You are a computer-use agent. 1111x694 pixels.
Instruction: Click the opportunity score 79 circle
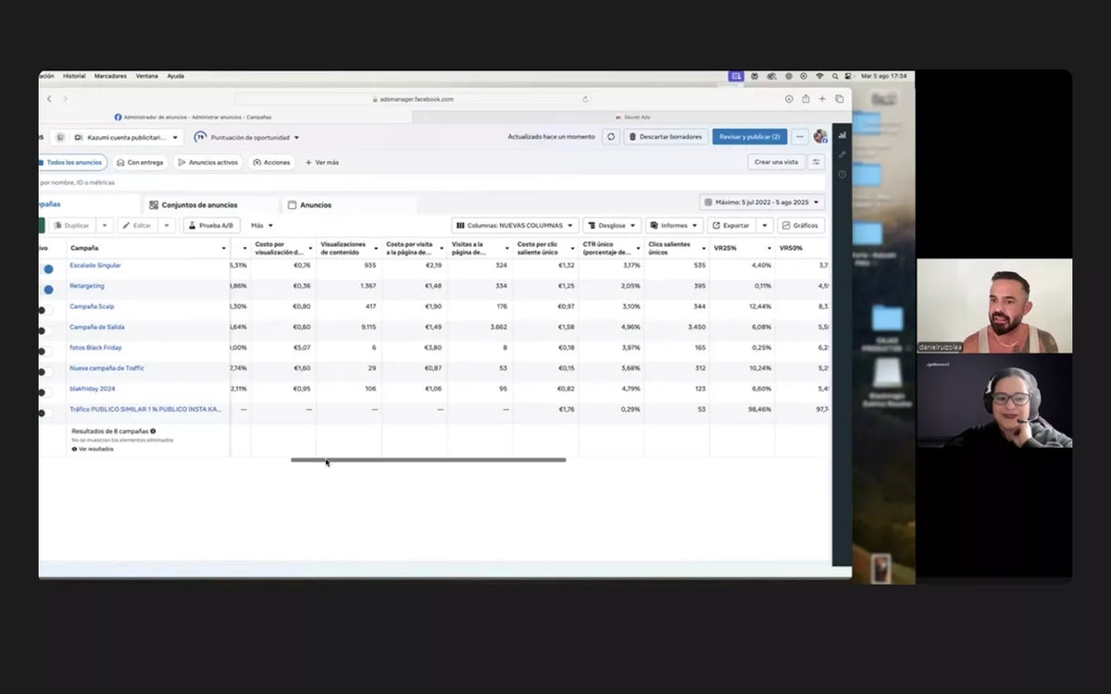pyautogui.click(x=200, y=137)
